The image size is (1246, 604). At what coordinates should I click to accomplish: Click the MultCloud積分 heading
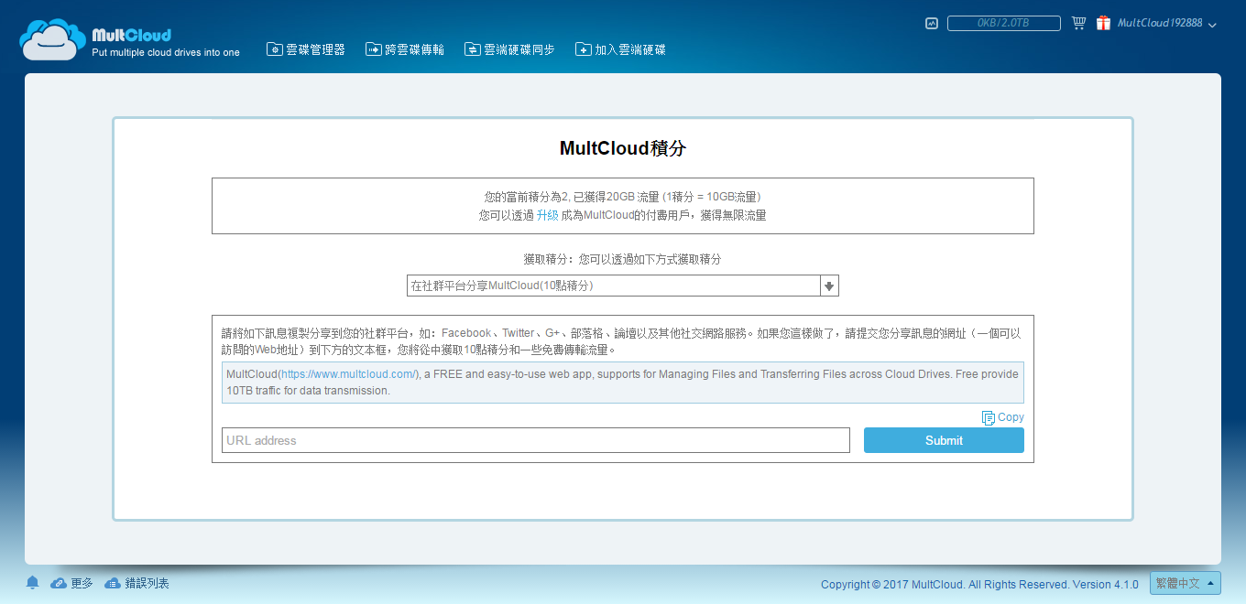point(623,148)
